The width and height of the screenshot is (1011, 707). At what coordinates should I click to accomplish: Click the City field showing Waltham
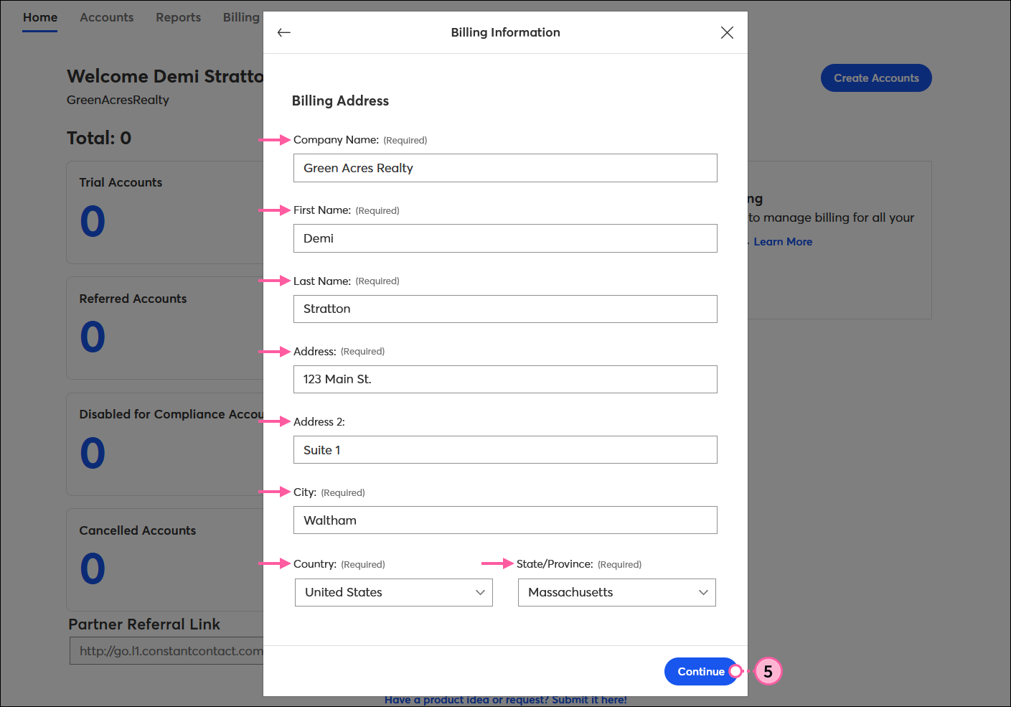(x=505, y=520)
